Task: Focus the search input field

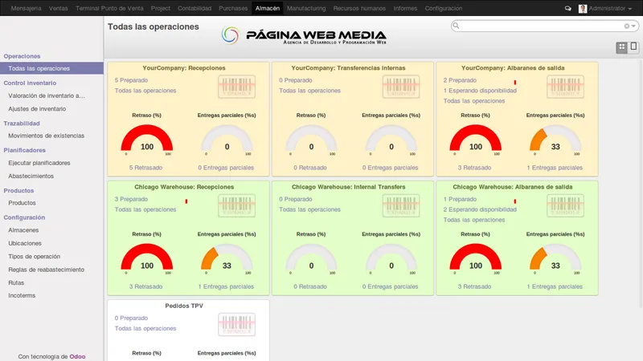Action: (x=541, y=26)
